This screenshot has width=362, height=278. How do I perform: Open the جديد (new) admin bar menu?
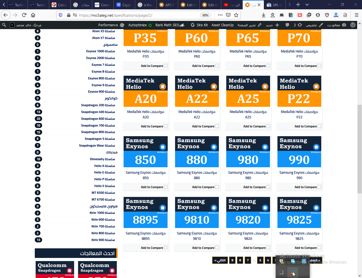tap(272, 25)
